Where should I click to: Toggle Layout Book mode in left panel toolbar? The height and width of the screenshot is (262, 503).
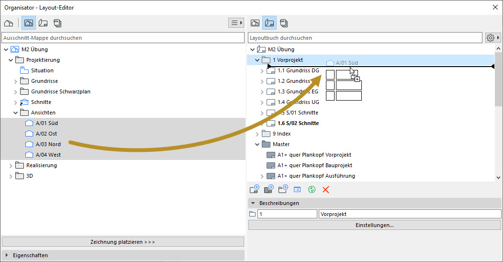coord(43,23)
